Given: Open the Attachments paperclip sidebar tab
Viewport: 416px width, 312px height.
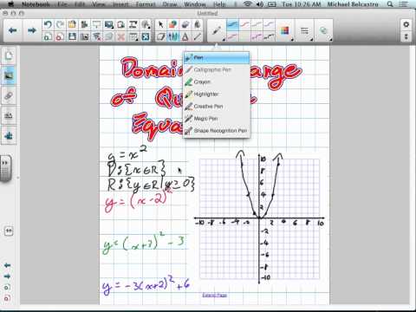Looking at the screenshot, I should (9, 95).
